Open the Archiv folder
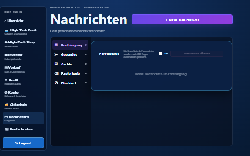The height and width of the screenshot is (156, 250). click(x=70, y=64)
